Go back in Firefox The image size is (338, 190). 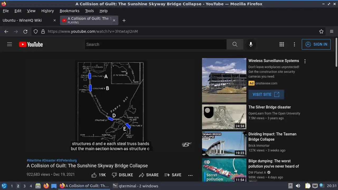click(6, 31)
